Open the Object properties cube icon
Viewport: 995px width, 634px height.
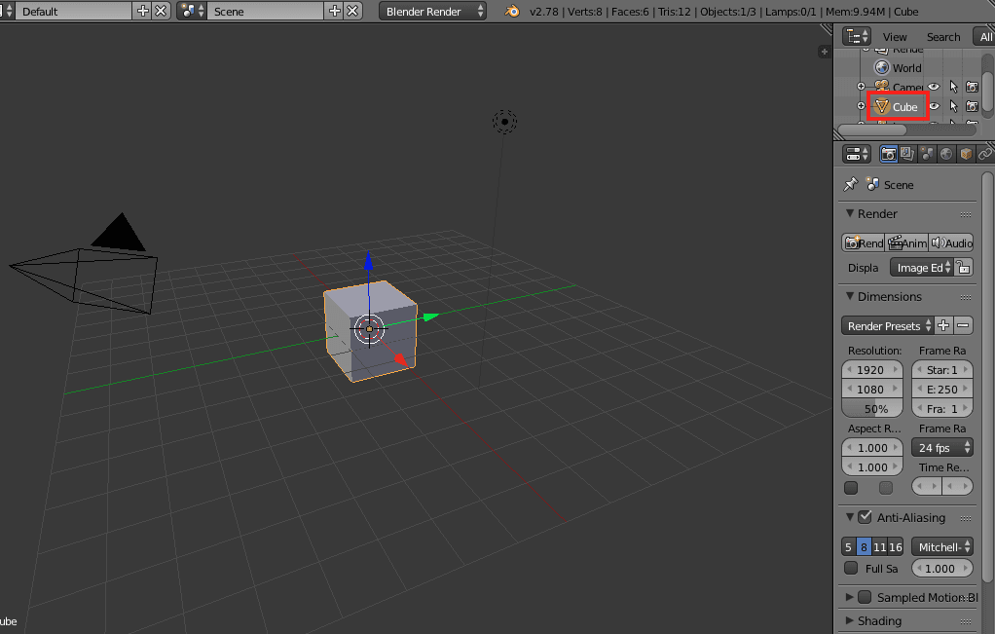(966, 154)
